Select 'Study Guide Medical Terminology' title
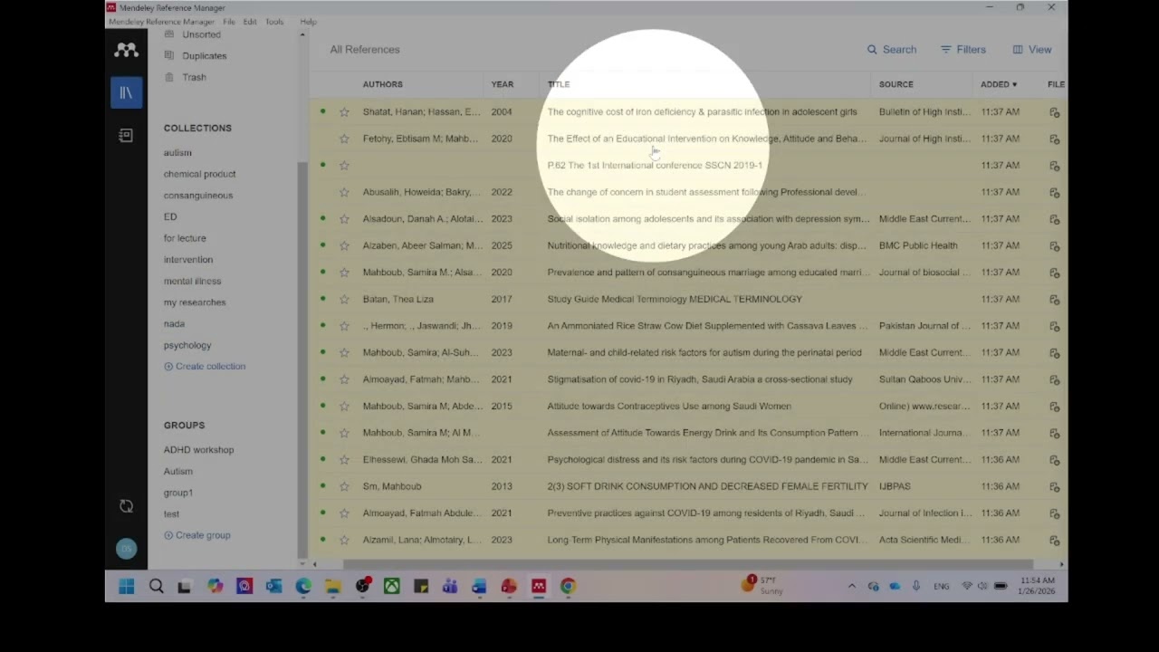Screen dimensions: 1159x652 pyautogui.click(x=675, y=299)
